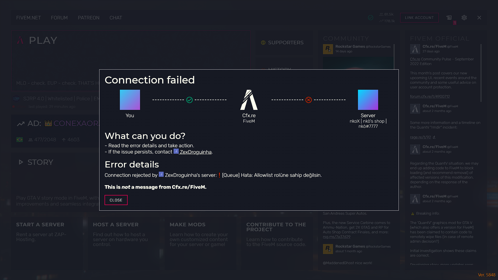498x280 pixels.
Task: Click the SJRP server icon
Action: click(x=16, y=99)
